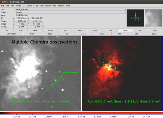Select the 'region' buttonbar tab
Image resolution: width=163 pixels, height=118 pixels.
[x=125, y=30]
